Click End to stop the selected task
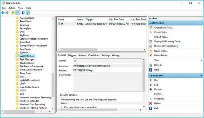The width and height of the screenshot is (204, 118). (x=156, y=85)
